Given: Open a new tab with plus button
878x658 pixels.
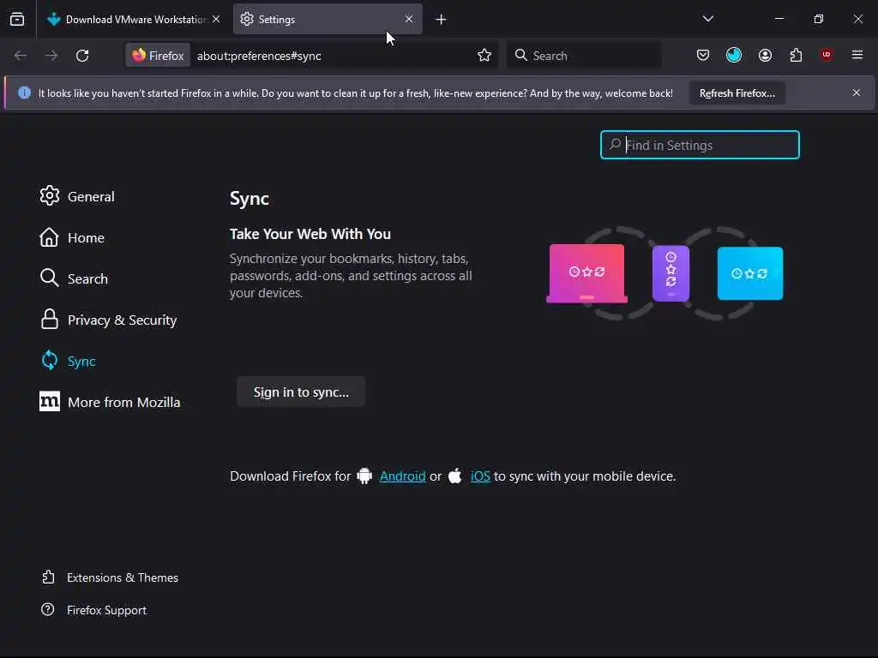Looking at the screenshot, I should tap(441, 20).
